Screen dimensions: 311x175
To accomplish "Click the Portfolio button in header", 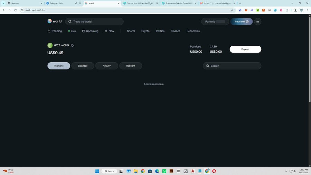I will (x=215, y=22).
